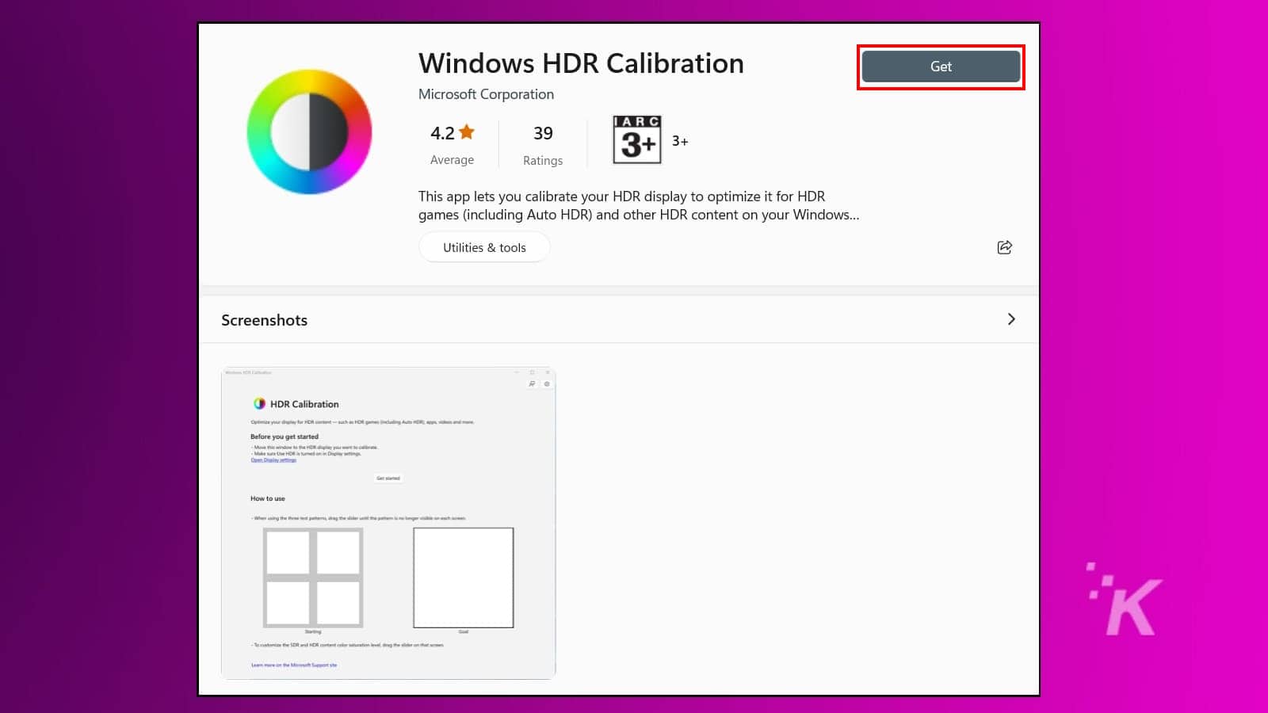Click the feedback icon in the screenshot preview
1268x713 pixels.
click(x=531, y=383)
